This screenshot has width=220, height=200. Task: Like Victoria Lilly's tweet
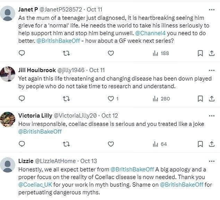(x=111, y=144)
